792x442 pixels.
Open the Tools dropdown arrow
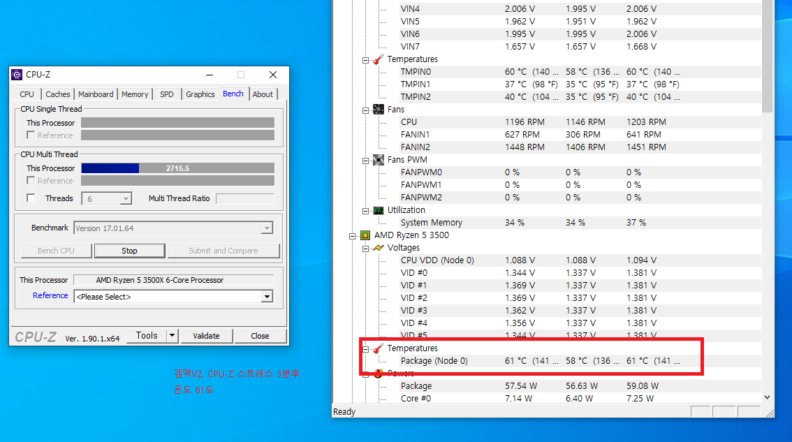tap(173, 335)
